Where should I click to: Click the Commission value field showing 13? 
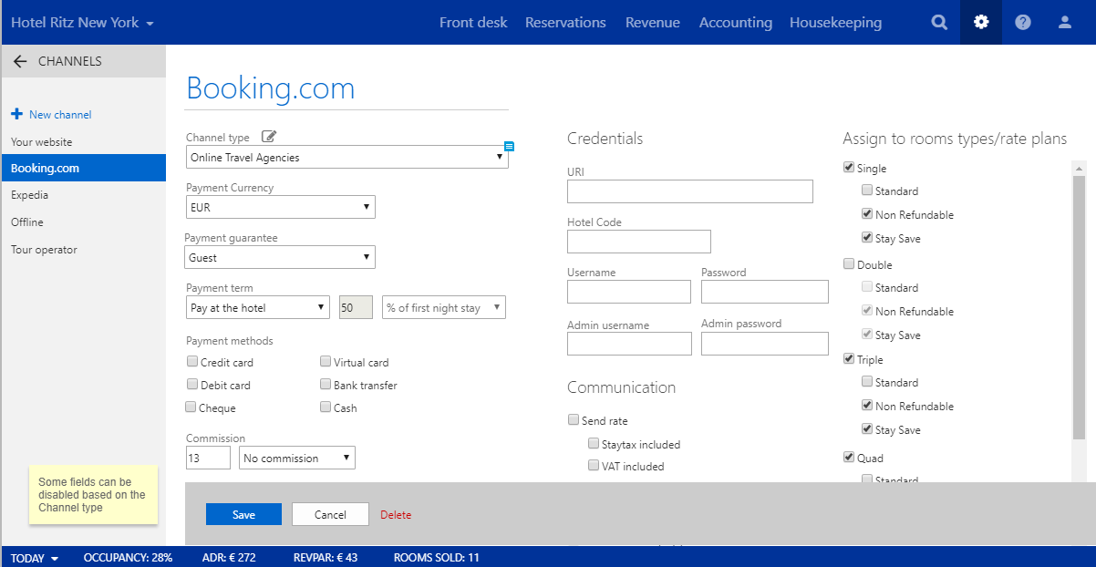pyautogui.click(x=208, y=458)
